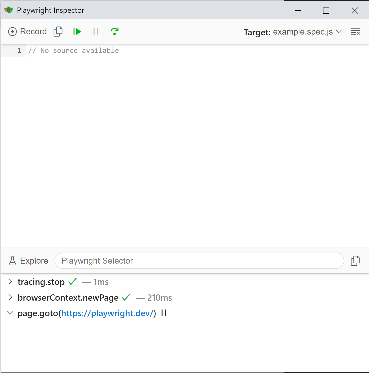Click line number 1 in the gutter
Screen dimensions: 369x373
coord(19,51)
